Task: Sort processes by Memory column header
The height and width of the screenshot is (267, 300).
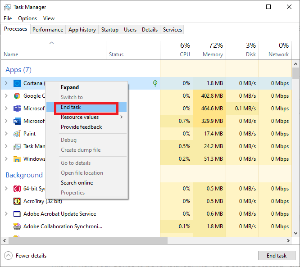Action: (x=213, y=50)
